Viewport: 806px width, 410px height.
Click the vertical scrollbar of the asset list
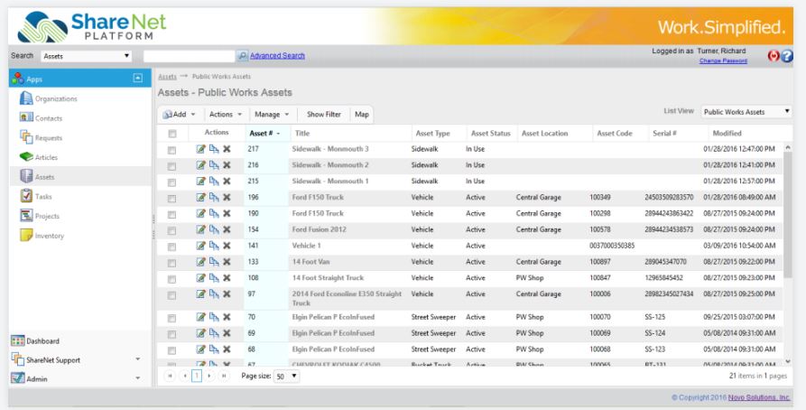(788, 213)
